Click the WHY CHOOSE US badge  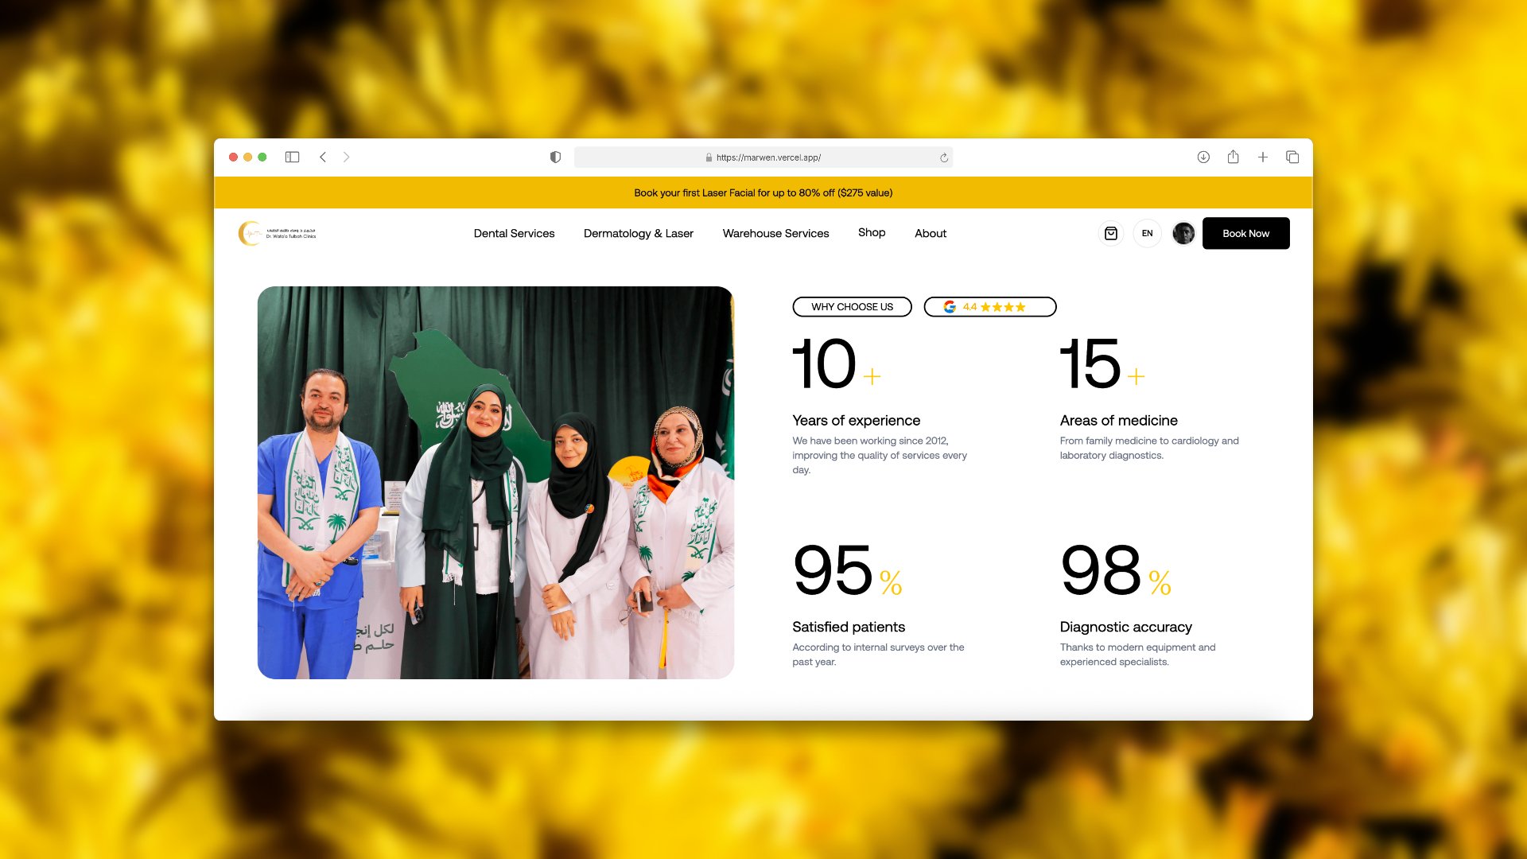click(852, 307)
